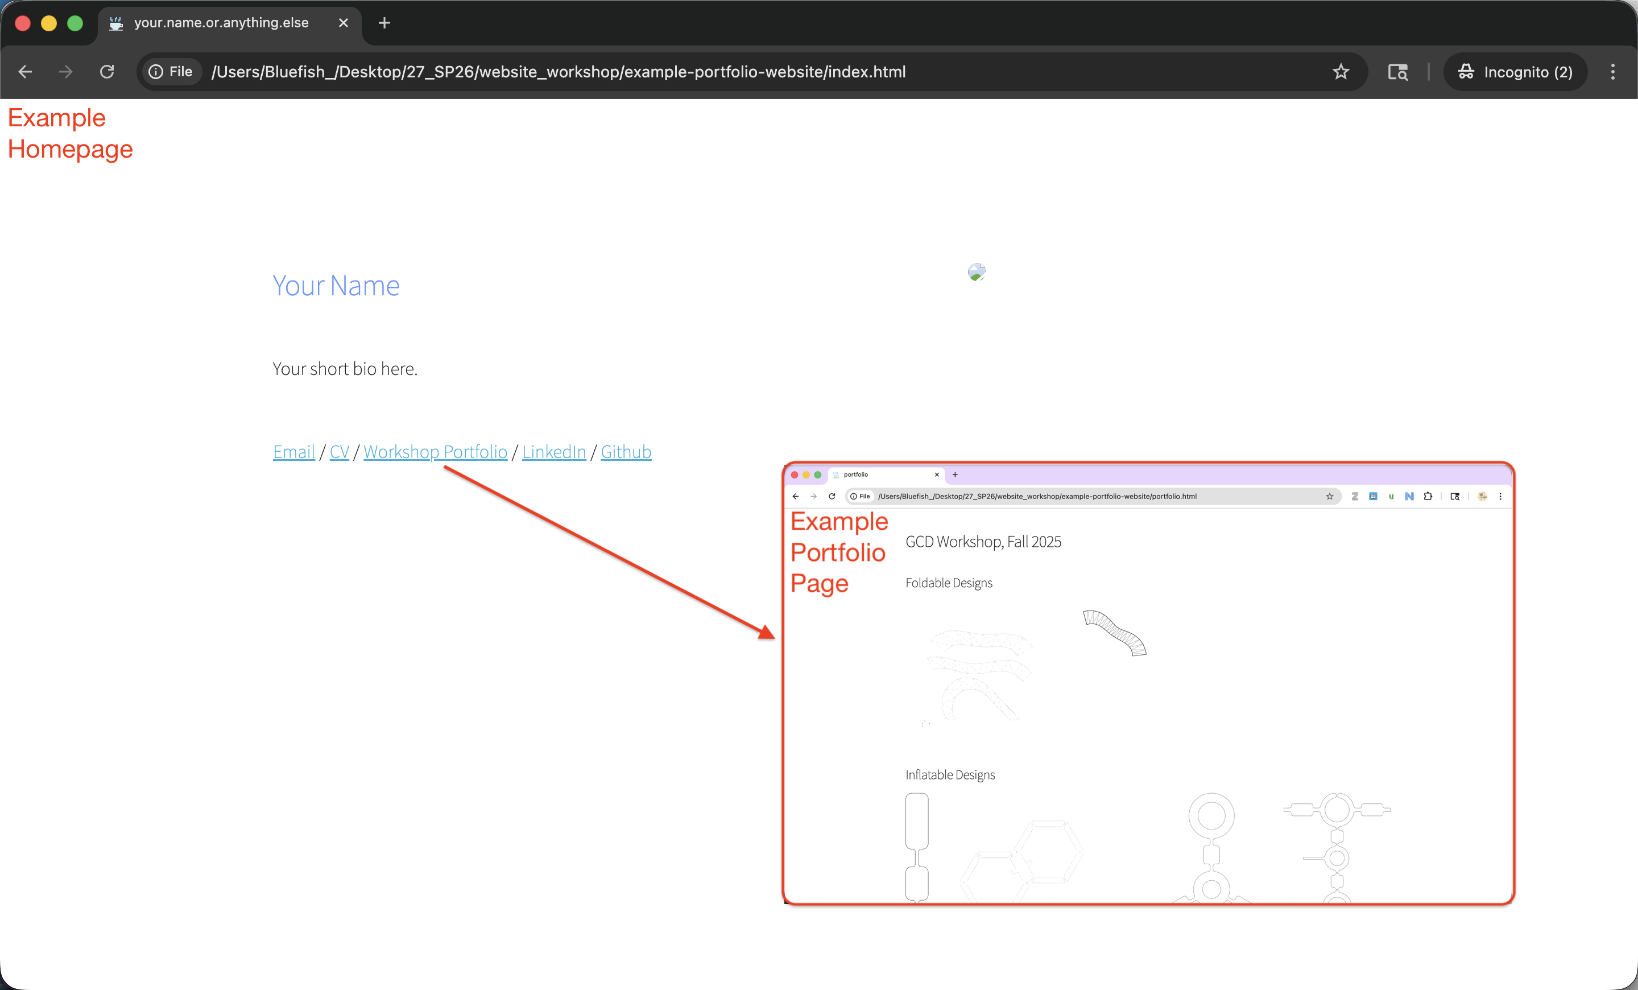The height and width of the screenshot is (990, 1638).
Task: Click the Your Name heading
Action: pyautogui.click(x=336, y=286)
